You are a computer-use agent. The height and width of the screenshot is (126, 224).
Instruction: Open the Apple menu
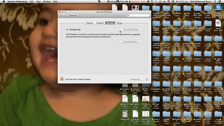tap(4, 1)
